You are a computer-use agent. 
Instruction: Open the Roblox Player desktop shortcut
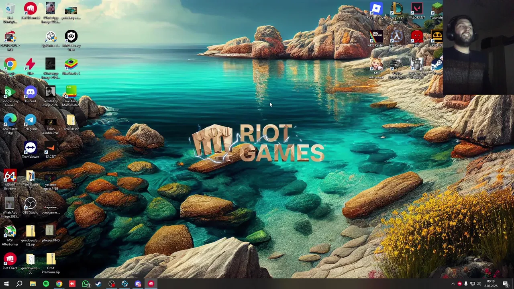376,11
